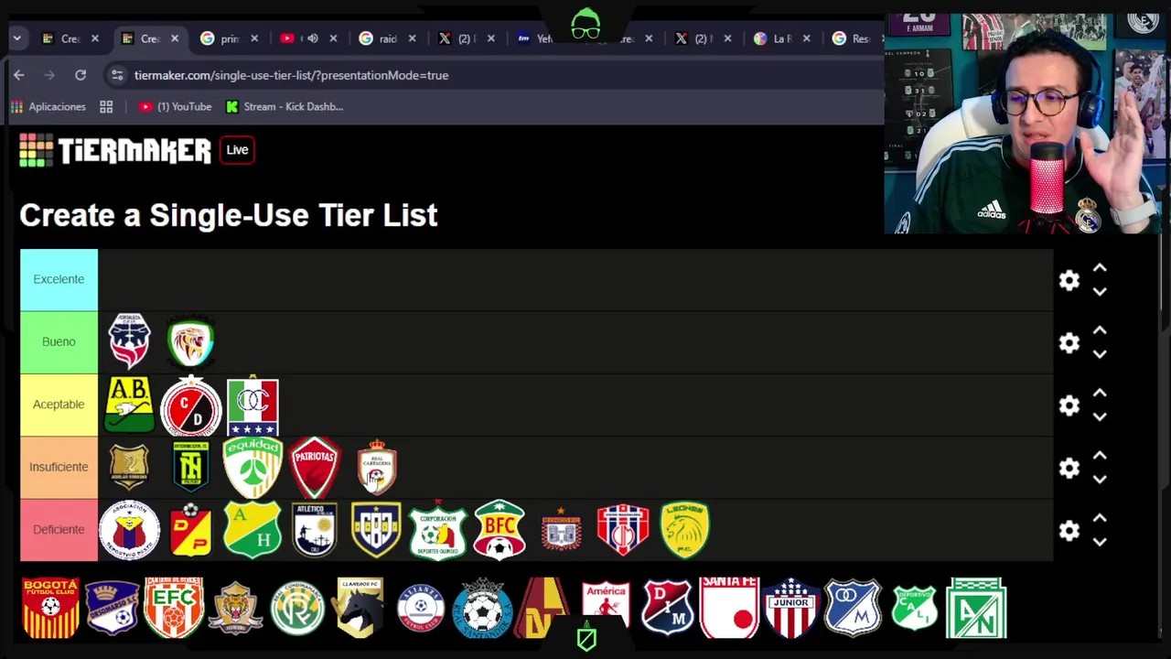Click the Live badge button
Image resolution: width=1171 pixels, height=659 pixels.
pyautogui.click(x=237, y=150)
